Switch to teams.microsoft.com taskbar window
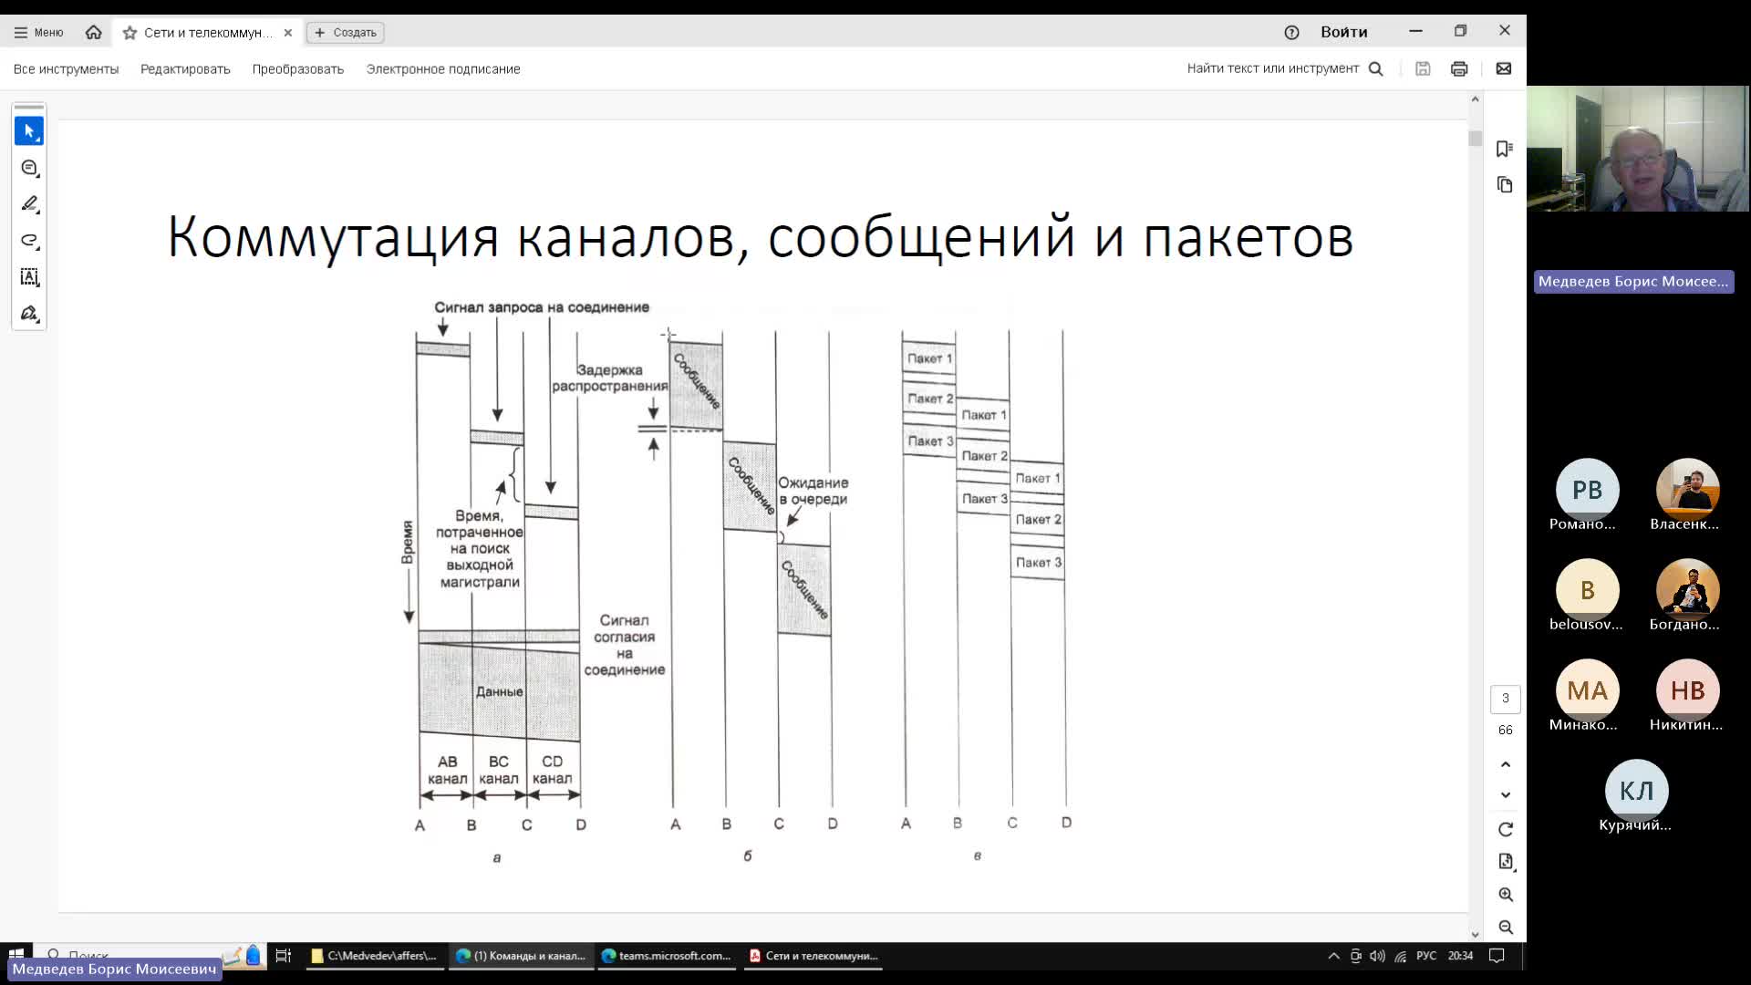The height and width of the screenshot is (985, 1751). (x=667, y=956)
